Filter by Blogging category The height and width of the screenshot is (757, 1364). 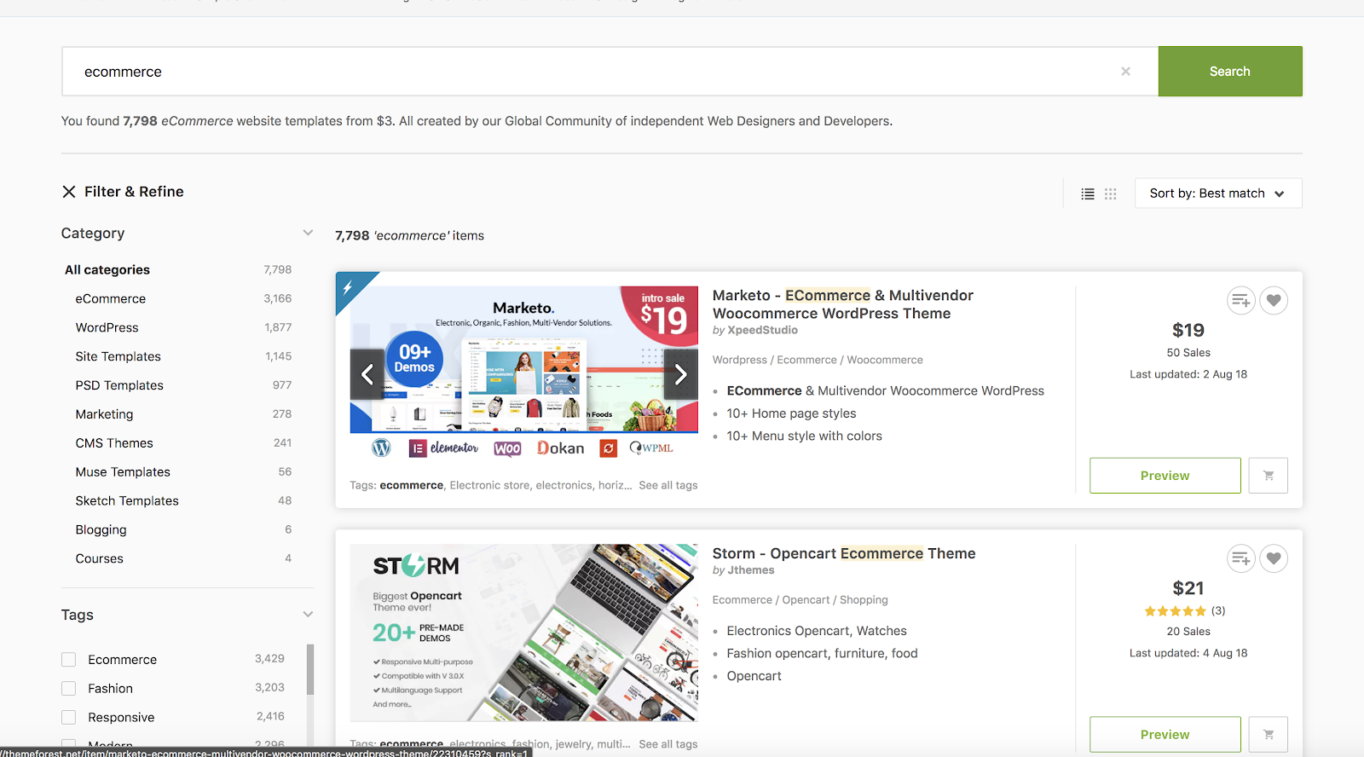click(x=101, y=530)
